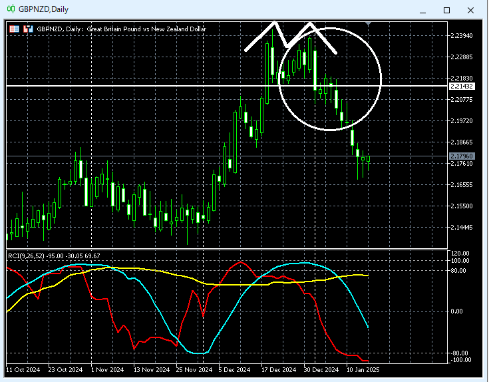Select the horizontal line price label 2.21432
This screenshot has width=489, height=382.
[x=462, y=86]
